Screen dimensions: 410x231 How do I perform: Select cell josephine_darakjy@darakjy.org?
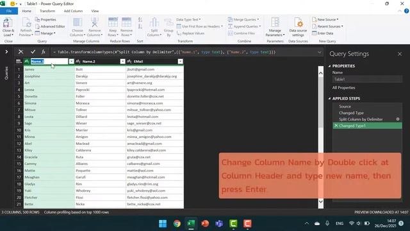point(155,76)
